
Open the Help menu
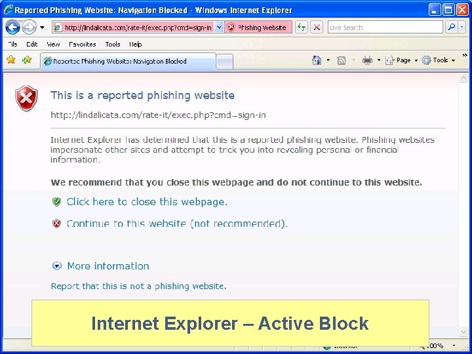click(x=136, y=45)
